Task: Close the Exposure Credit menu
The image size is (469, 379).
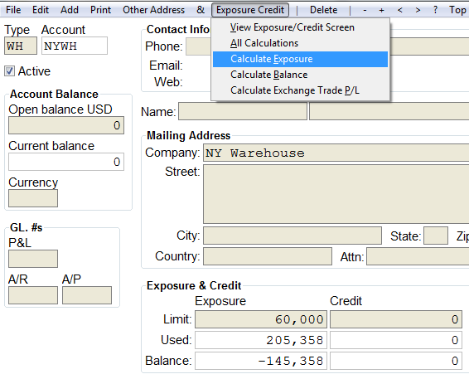Action: tap(250, 10)
